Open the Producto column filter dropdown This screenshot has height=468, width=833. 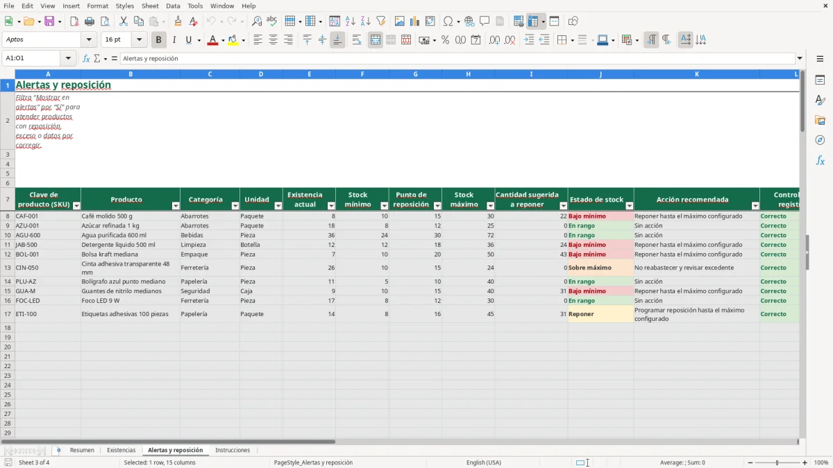click(176, 206)
